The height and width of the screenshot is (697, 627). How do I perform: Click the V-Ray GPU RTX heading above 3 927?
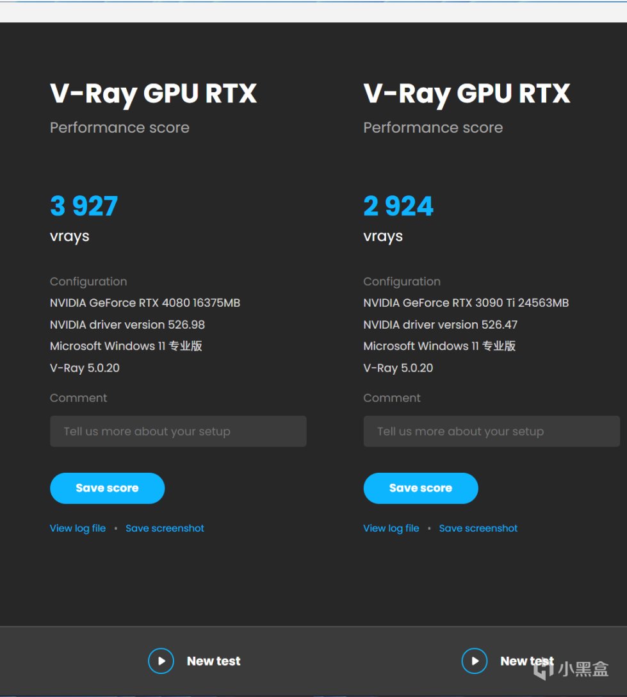pos(153,94)
